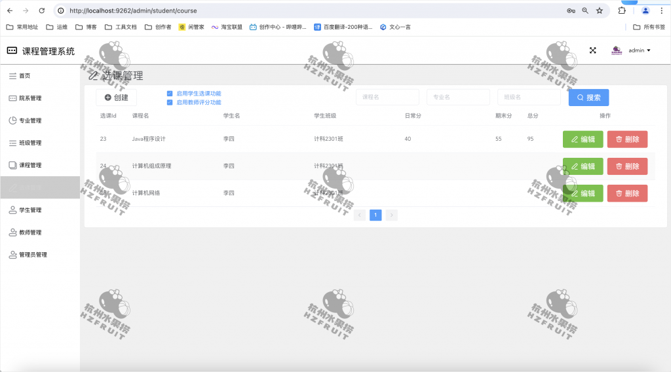Open 专业管理 in the sidebar
671x372 pixels.
coord(40,120)
